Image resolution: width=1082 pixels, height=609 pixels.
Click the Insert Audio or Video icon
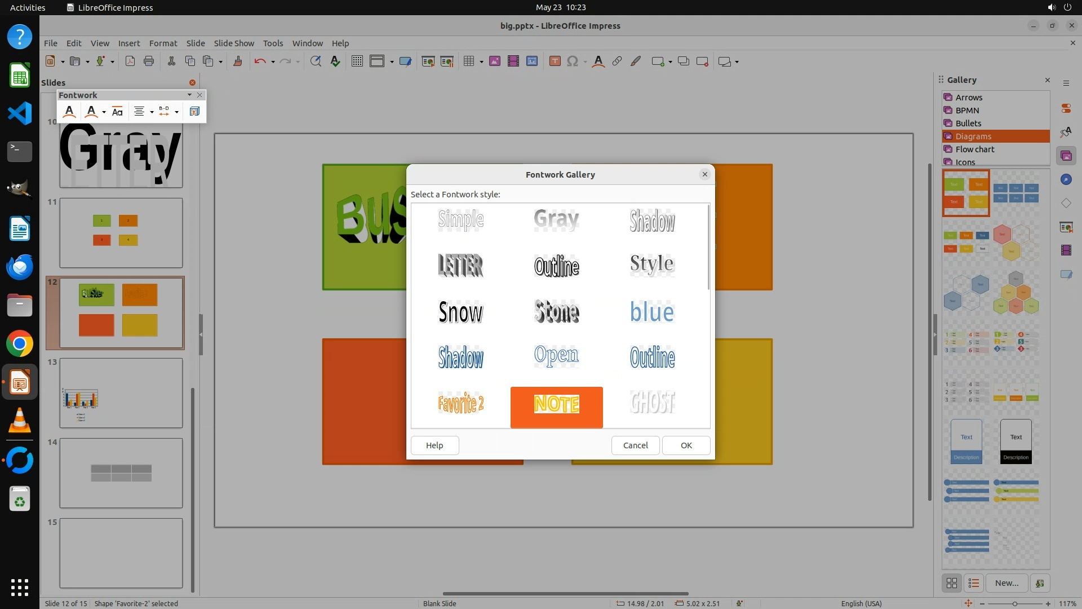coord(513,61)
